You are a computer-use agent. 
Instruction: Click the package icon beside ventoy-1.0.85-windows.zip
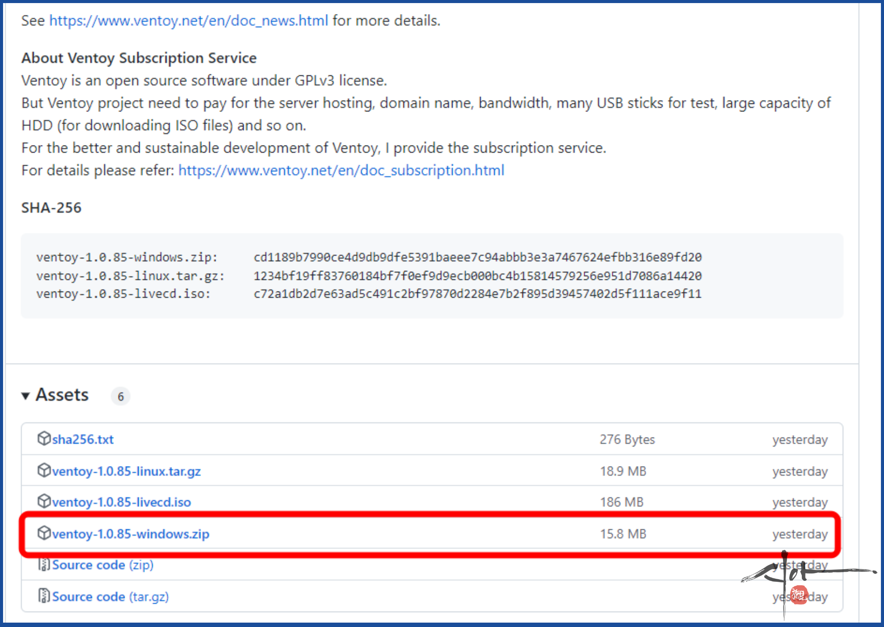point(44,533)
